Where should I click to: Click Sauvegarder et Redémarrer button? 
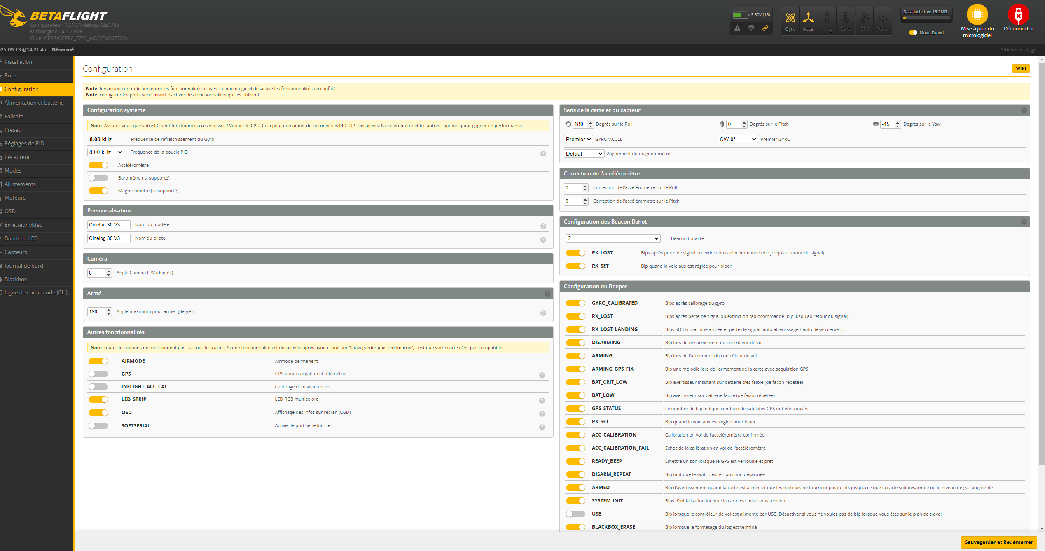[998, 542]
